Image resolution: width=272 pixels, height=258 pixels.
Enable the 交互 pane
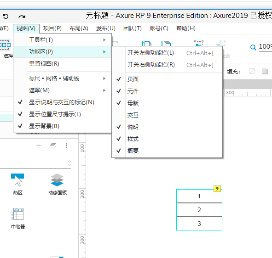[x=167, y=115]
